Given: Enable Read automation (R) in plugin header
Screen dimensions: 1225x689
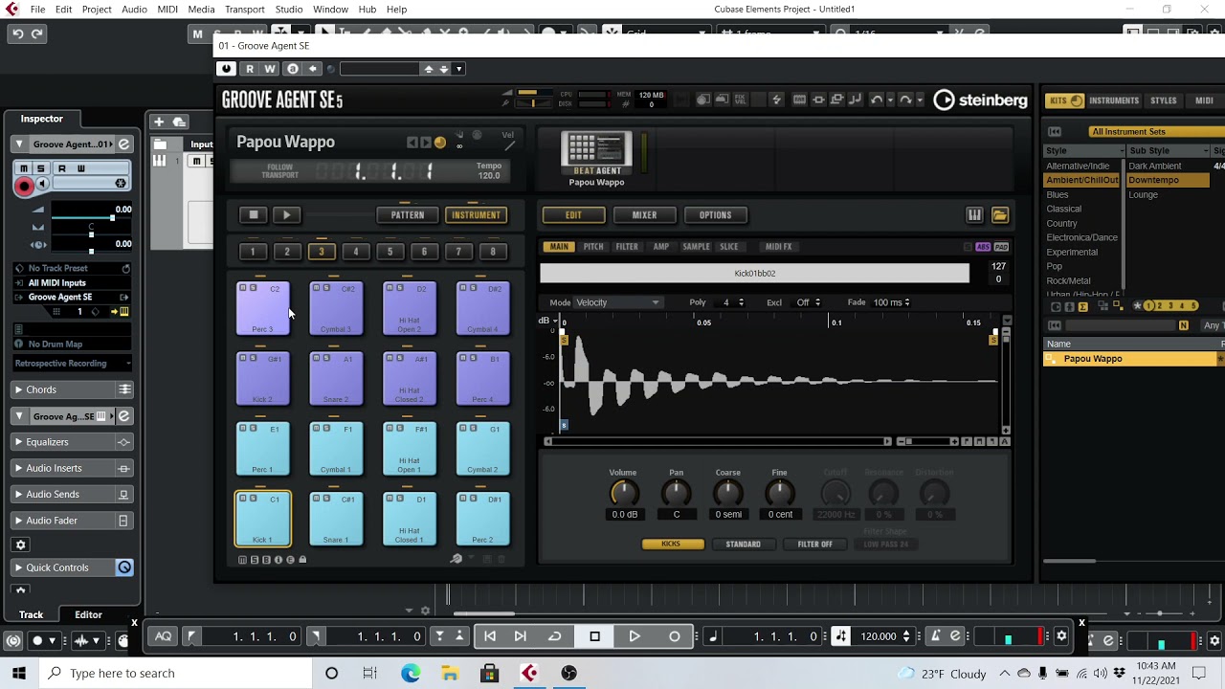Looking at the screenshot, I should (x=250, y=69).
